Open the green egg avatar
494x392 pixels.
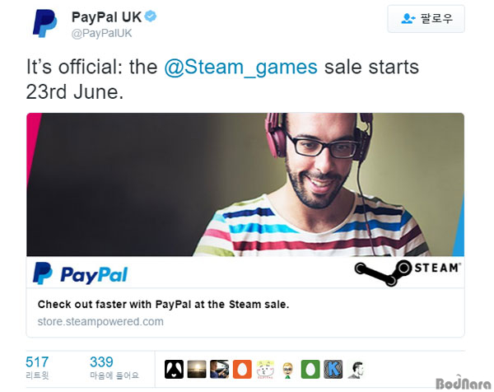click(x=310, y=369)
